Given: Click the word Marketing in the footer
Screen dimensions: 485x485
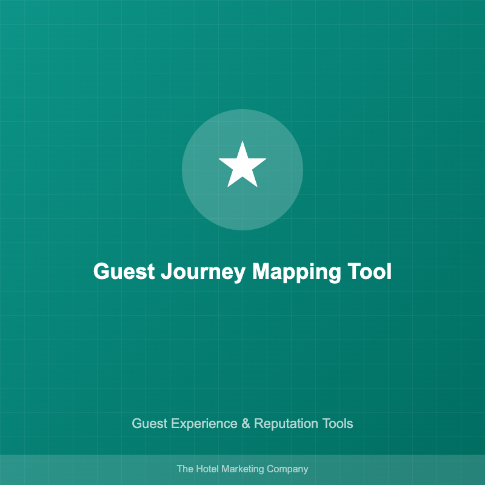Looking at the screenshot, I should tap(243, 469).
